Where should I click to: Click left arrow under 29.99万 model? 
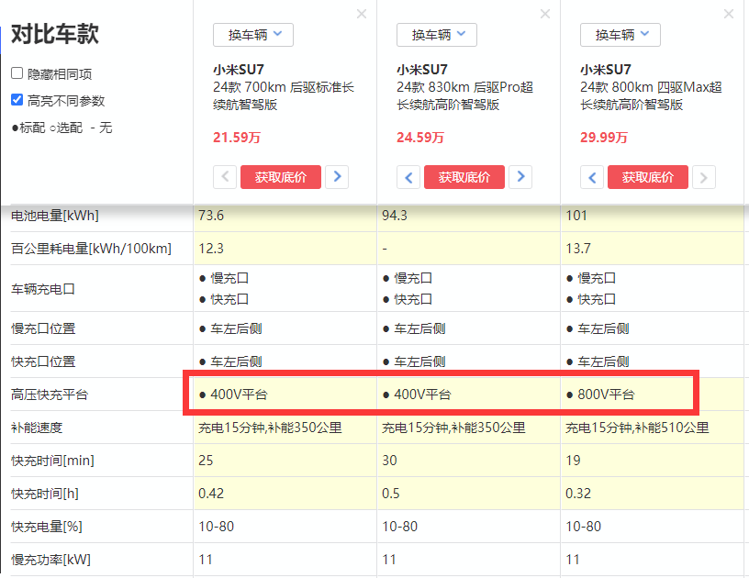pyautogui.click(x=592, y=177)
